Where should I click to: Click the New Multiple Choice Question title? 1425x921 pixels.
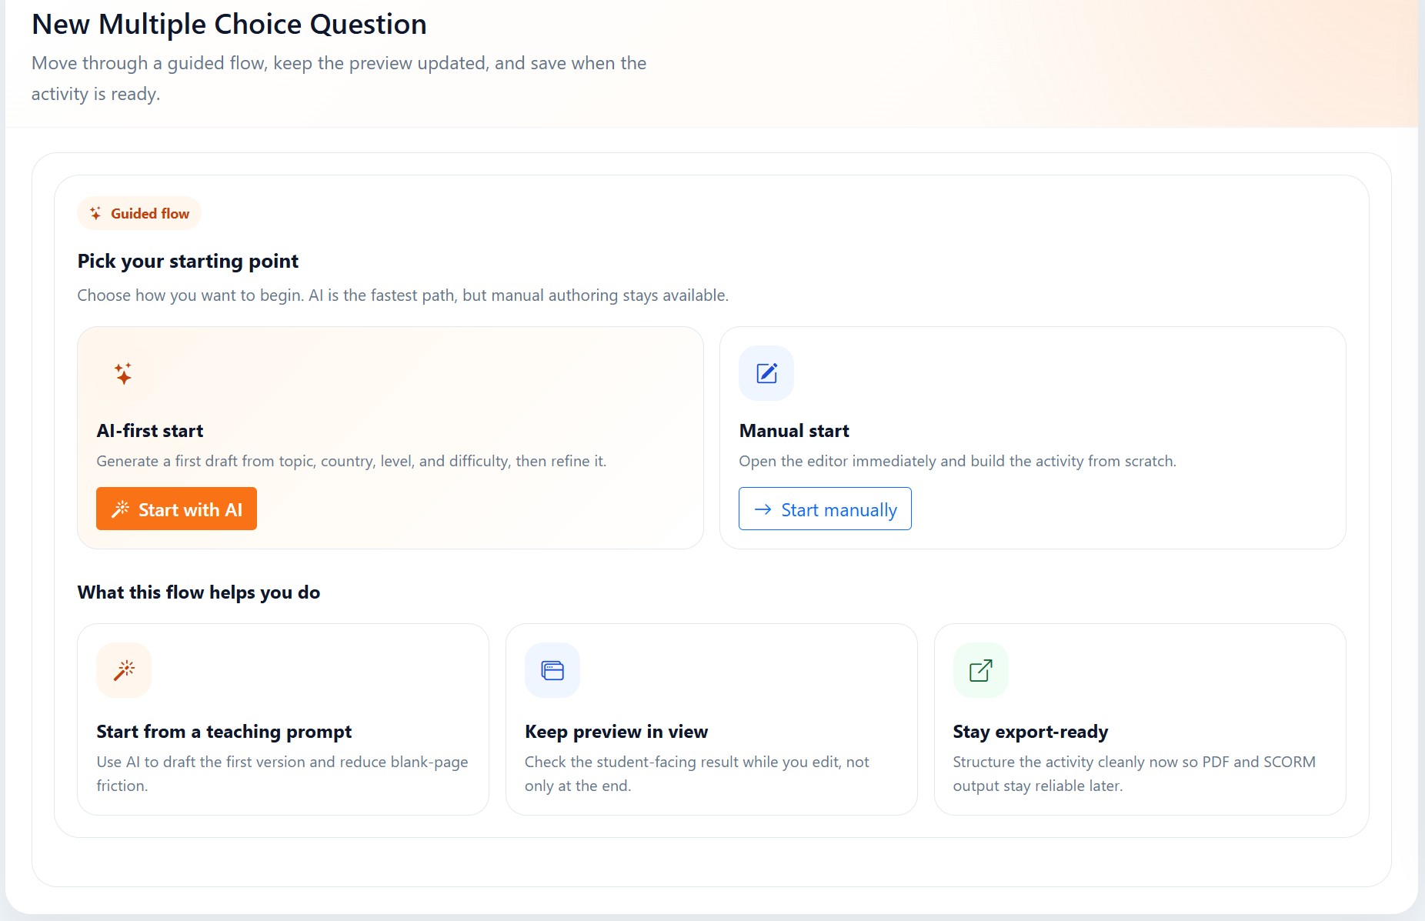[x=229, y=25]
